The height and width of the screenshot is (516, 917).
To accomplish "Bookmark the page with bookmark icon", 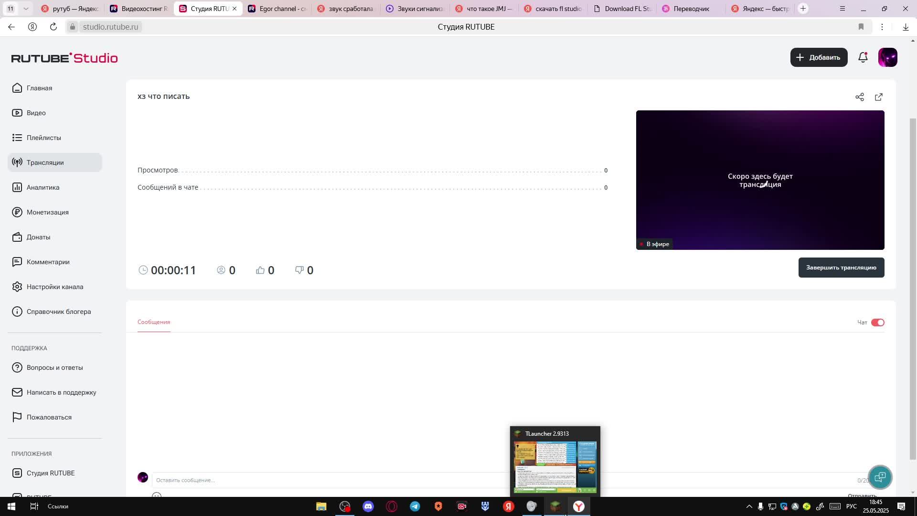I will pos(861,27).
